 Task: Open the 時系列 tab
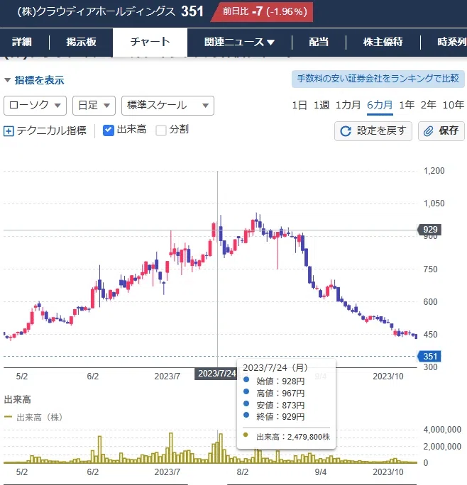pyautogui.click(x=452, y=42)
